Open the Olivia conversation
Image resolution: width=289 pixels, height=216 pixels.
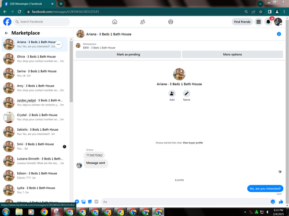(x=35, y=59)
